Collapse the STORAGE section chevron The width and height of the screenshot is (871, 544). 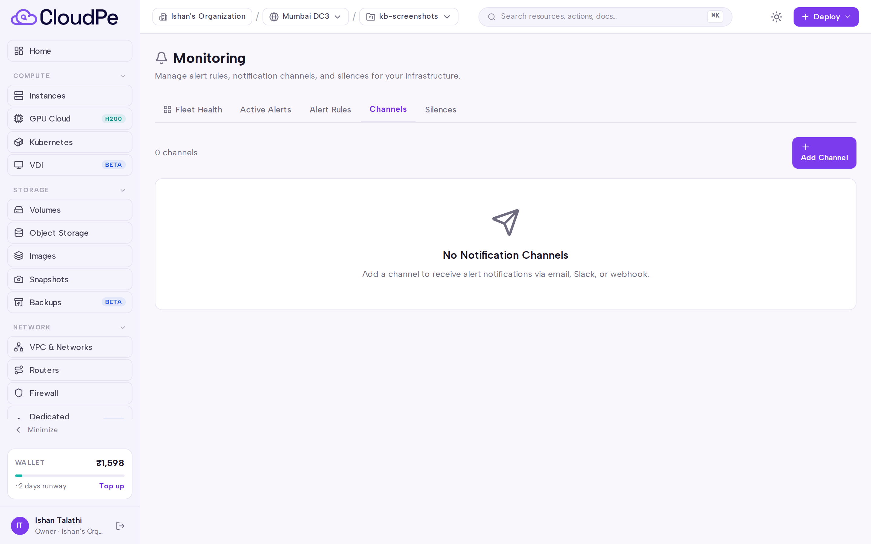pos(123,190)
